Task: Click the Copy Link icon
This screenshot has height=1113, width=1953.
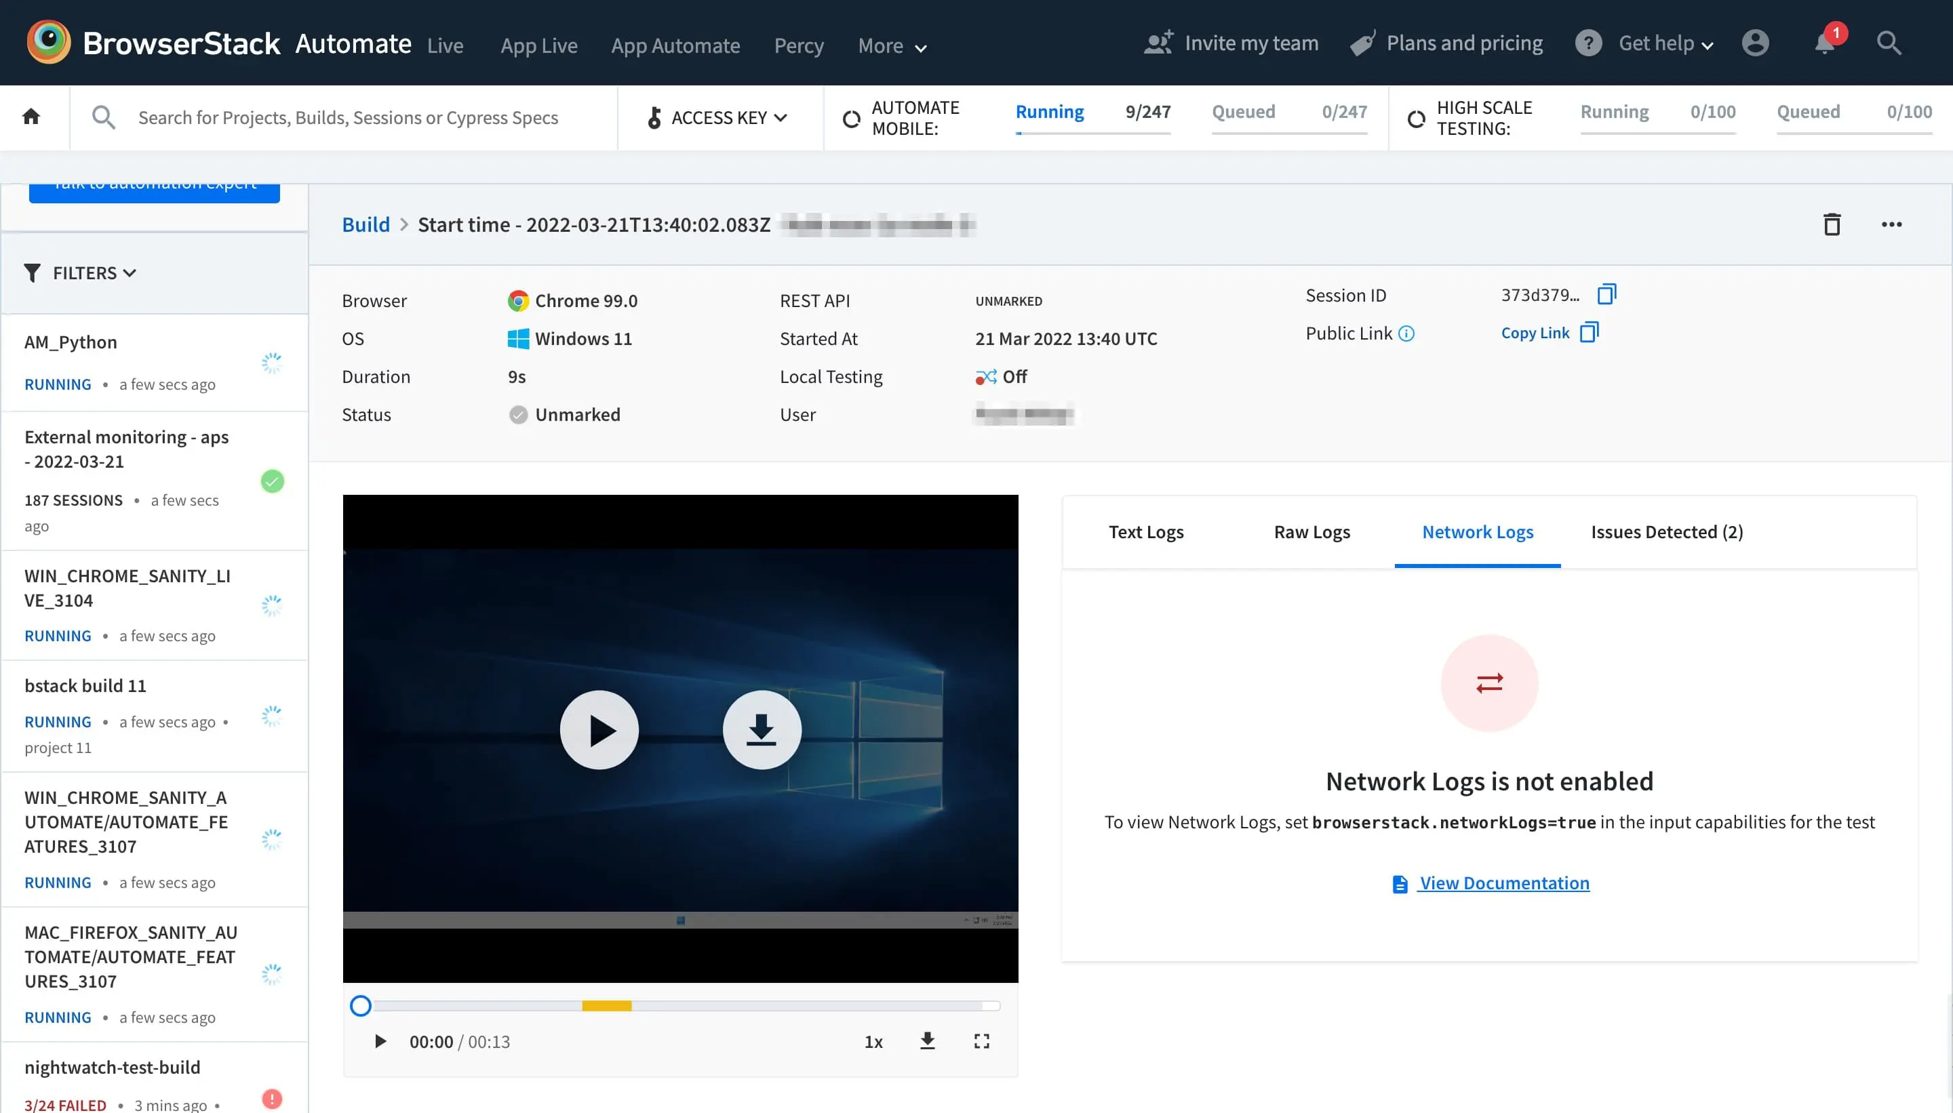Action: point(1588,333)
